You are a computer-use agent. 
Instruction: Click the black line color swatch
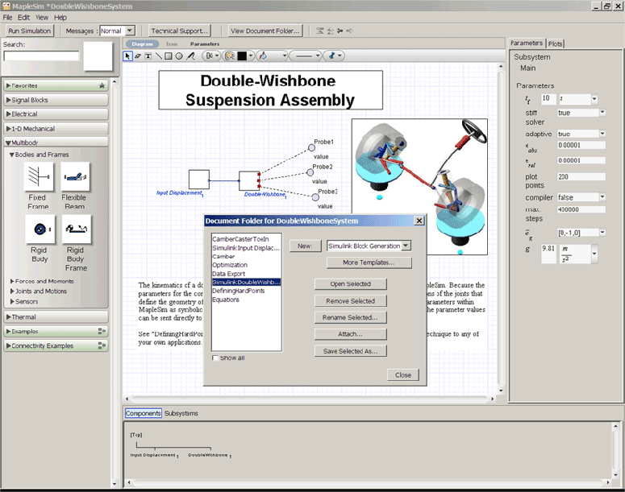click(242, 56)
